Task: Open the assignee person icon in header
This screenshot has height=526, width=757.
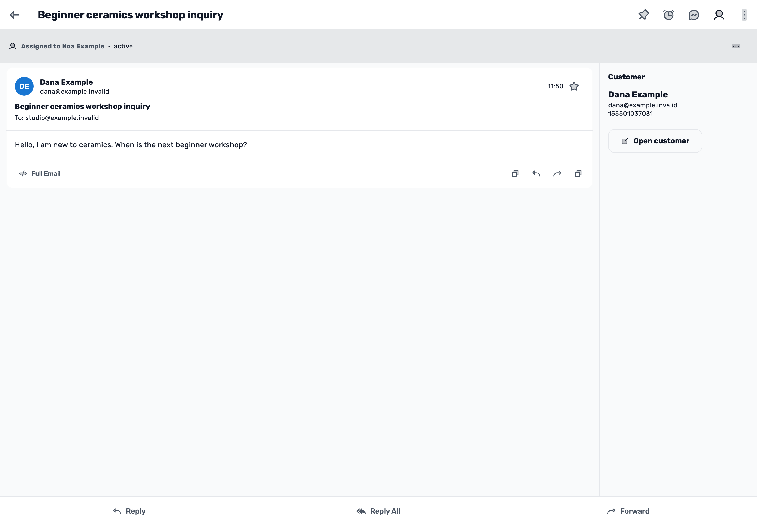Action: (x=719, y=15)
